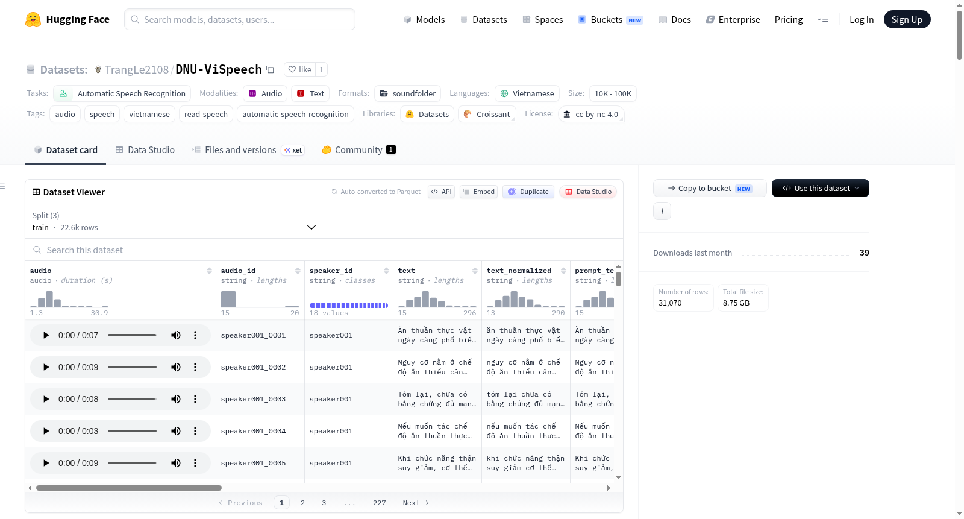Open more options for speaker001_0003 audio

[195, 399]
